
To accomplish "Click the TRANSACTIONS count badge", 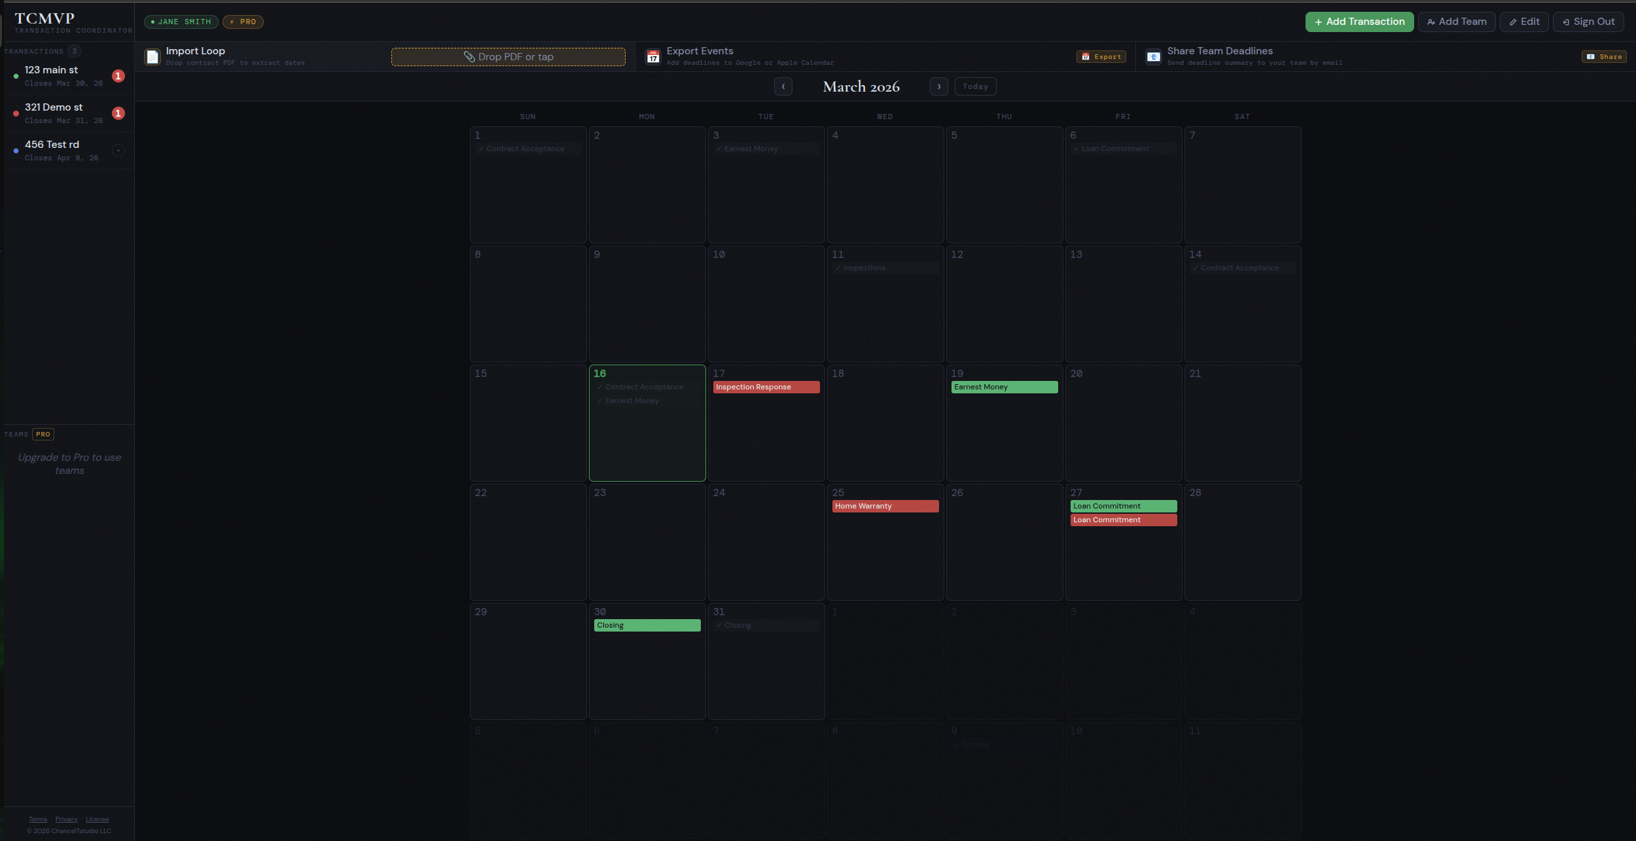I will (74, 50).
